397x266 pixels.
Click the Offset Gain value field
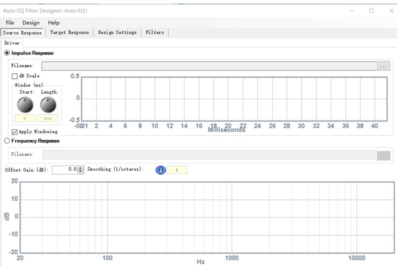[x=65, y=170]
